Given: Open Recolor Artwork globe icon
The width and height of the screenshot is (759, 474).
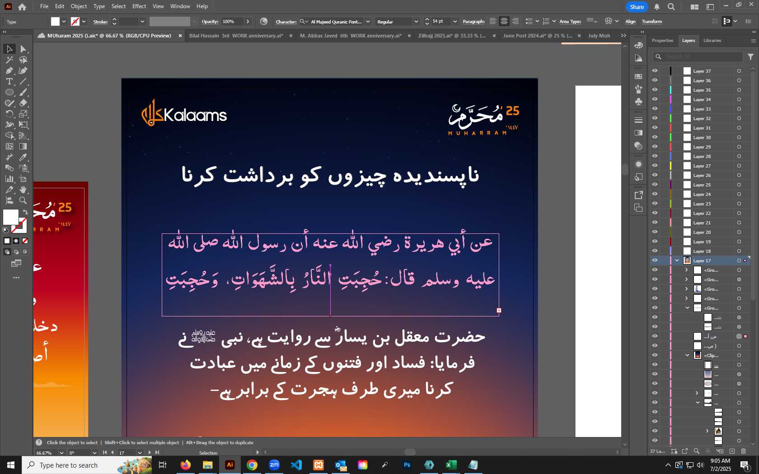Looking at the screenshot, I should [x=264, y=21].
